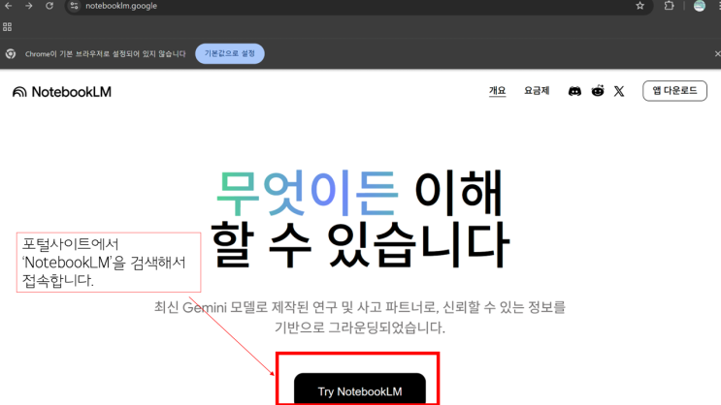Image resolution: width=721 pixels, height=405 pixels.
Task: Click the Try NotebookLM button
Action: tap(360, 389)
